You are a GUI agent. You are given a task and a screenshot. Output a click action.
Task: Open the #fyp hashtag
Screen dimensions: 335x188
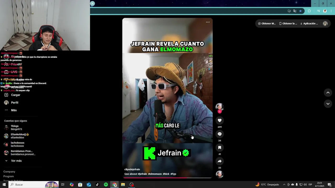pos(173,174)
